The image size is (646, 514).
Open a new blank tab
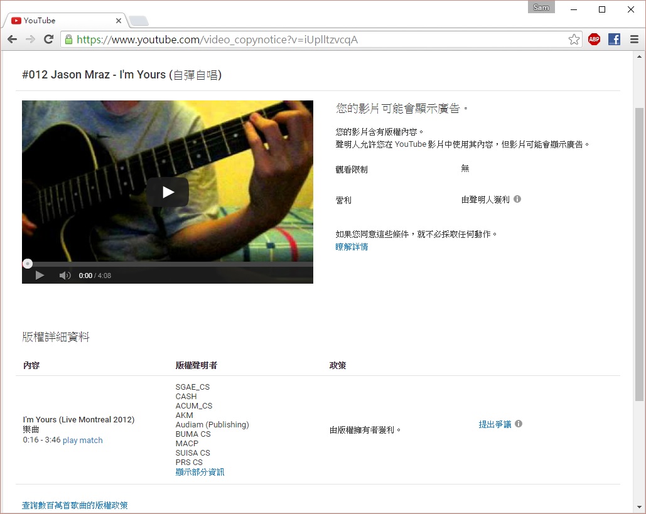pos(138,21)
